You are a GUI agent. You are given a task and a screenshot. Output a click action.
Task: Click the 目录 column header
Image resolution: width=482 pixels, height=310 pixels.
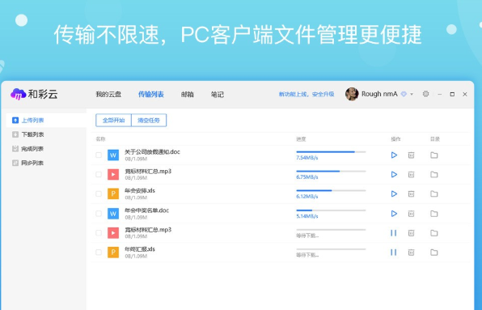coord(435,139)
